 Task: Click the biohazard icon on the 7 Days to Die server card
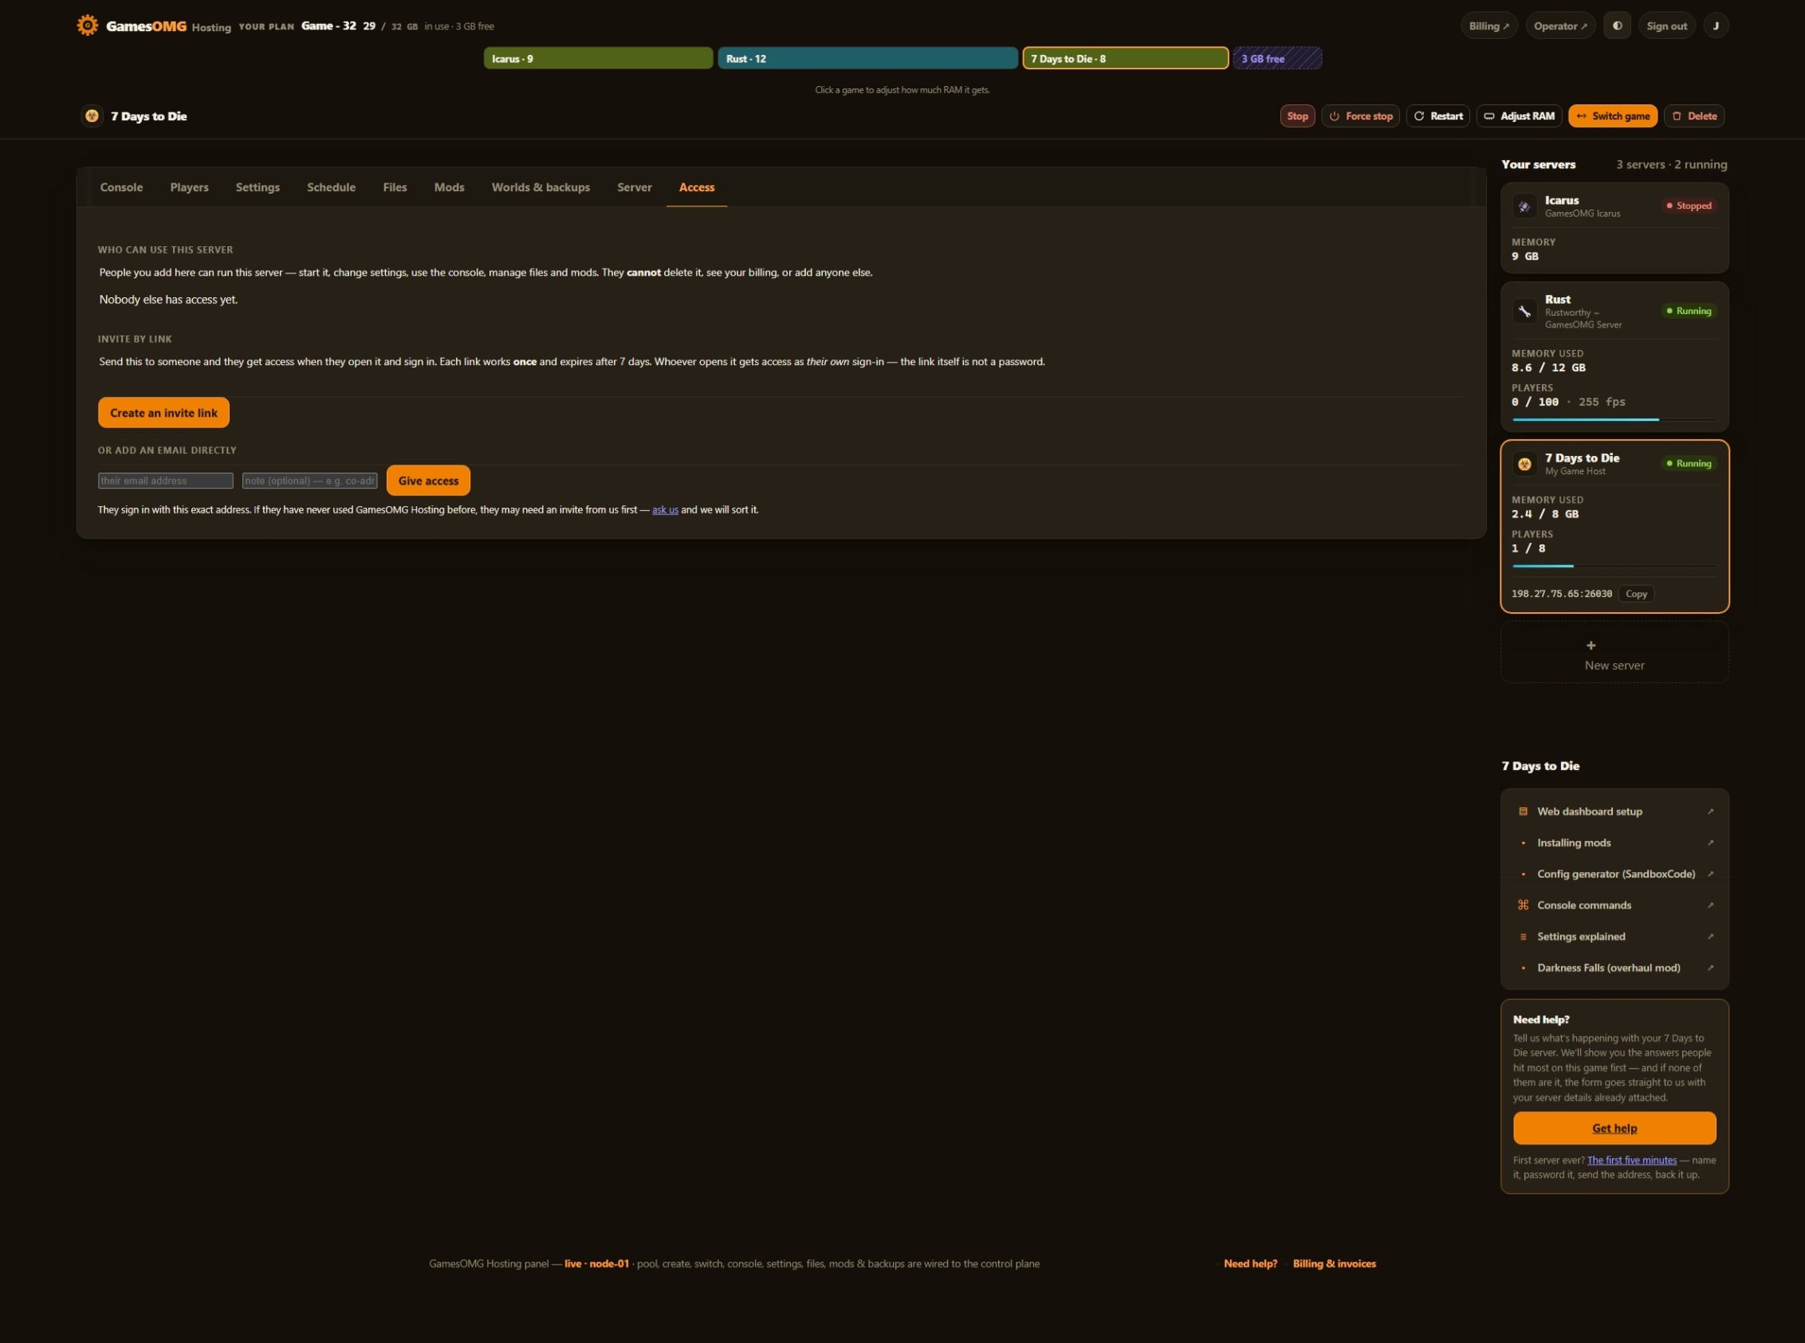[x=1524, y=464]
